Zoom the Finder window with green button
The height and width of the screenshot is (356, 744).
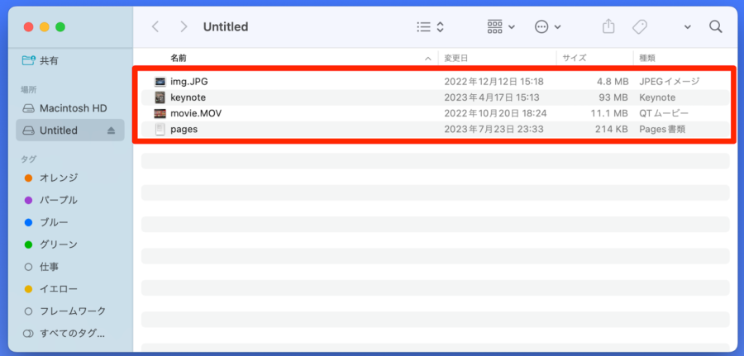point(60,27)
